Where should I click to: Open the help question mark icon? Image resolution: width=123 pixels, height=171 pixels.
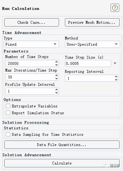coord(115,8)
